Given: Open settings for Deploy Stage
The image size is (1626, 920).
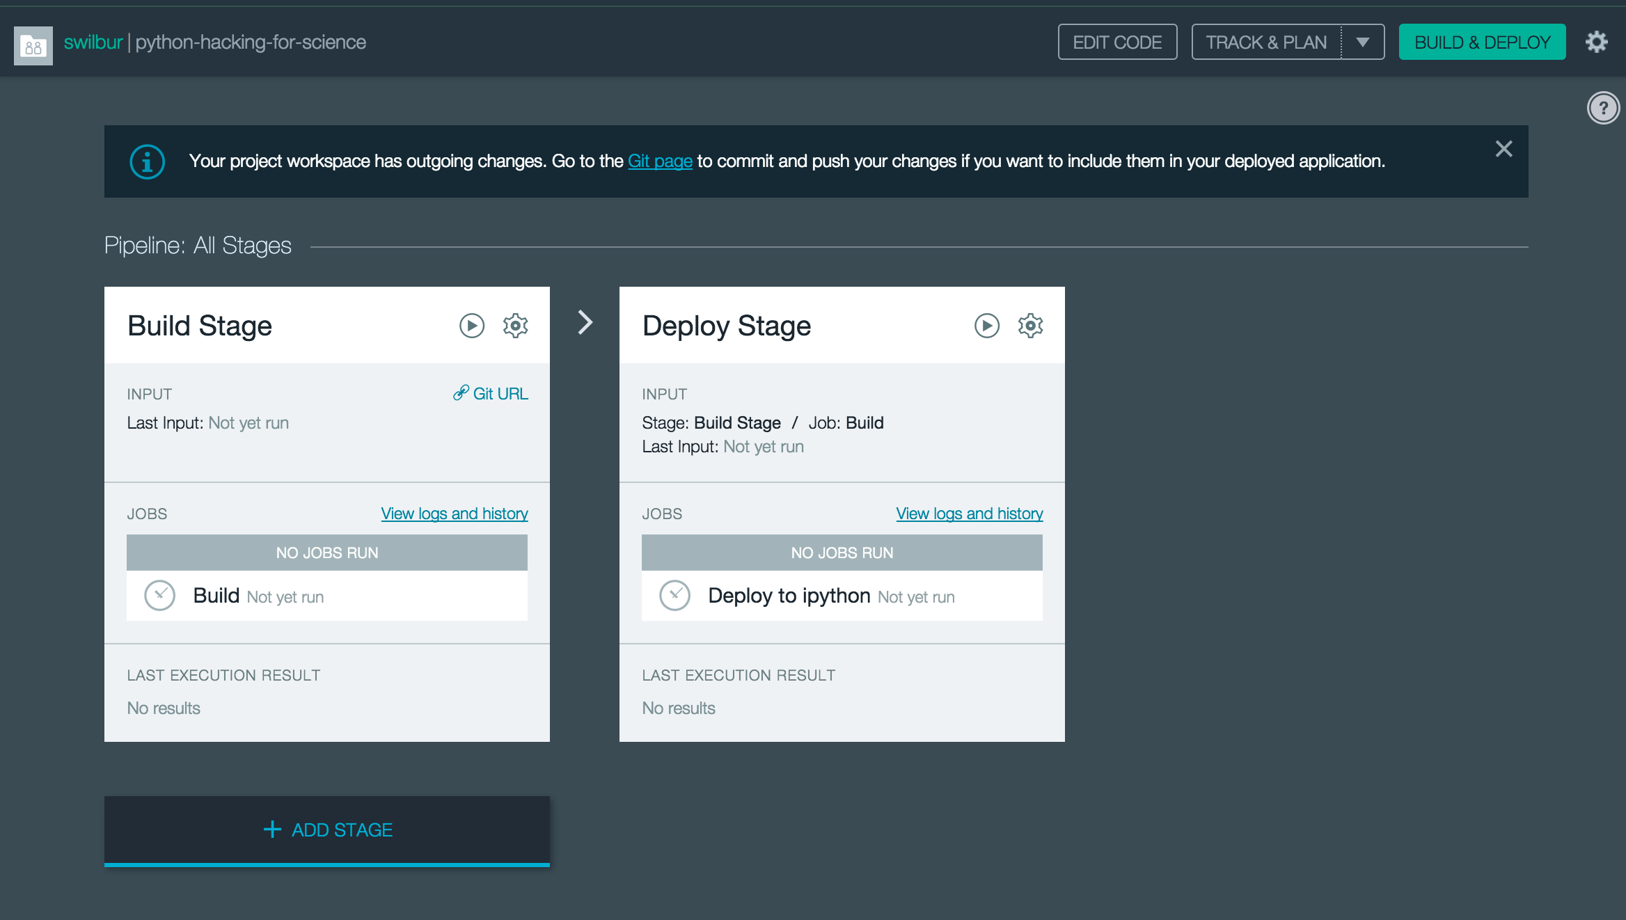Looking at the screenshot, I should click(1029, 325).
